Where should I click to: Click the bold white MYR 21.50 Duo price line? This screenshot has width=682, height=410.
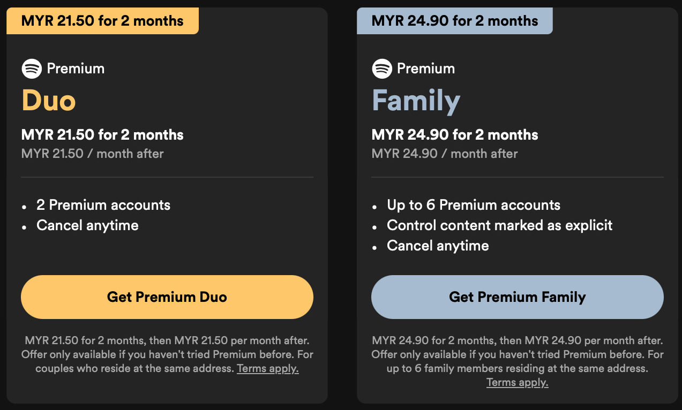pos(102,134)
